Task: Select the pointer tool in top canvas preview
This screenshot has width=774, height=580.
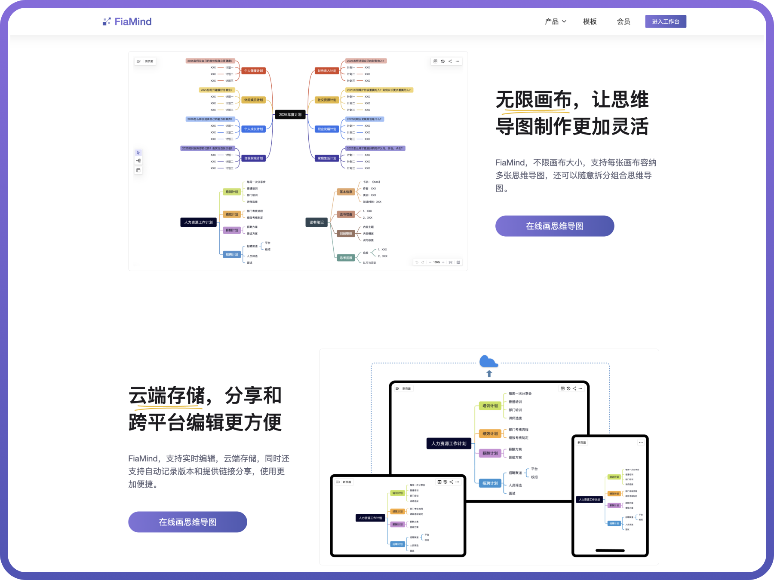Action: [138, 153]
